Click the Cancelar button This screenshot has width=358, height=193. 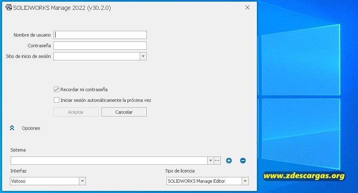pyautogui.click(x=124, y=112)
